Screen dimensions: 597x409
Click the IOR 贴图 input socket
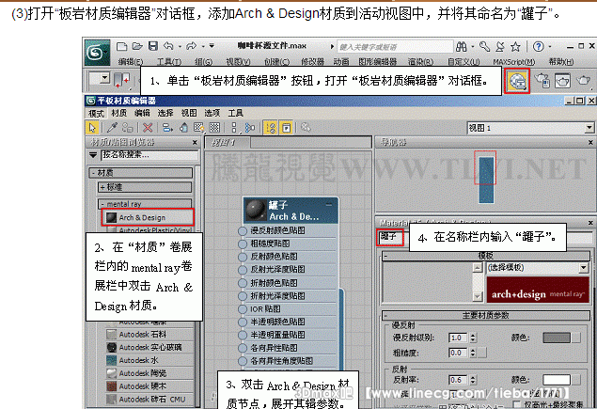[x=243, y=309]
